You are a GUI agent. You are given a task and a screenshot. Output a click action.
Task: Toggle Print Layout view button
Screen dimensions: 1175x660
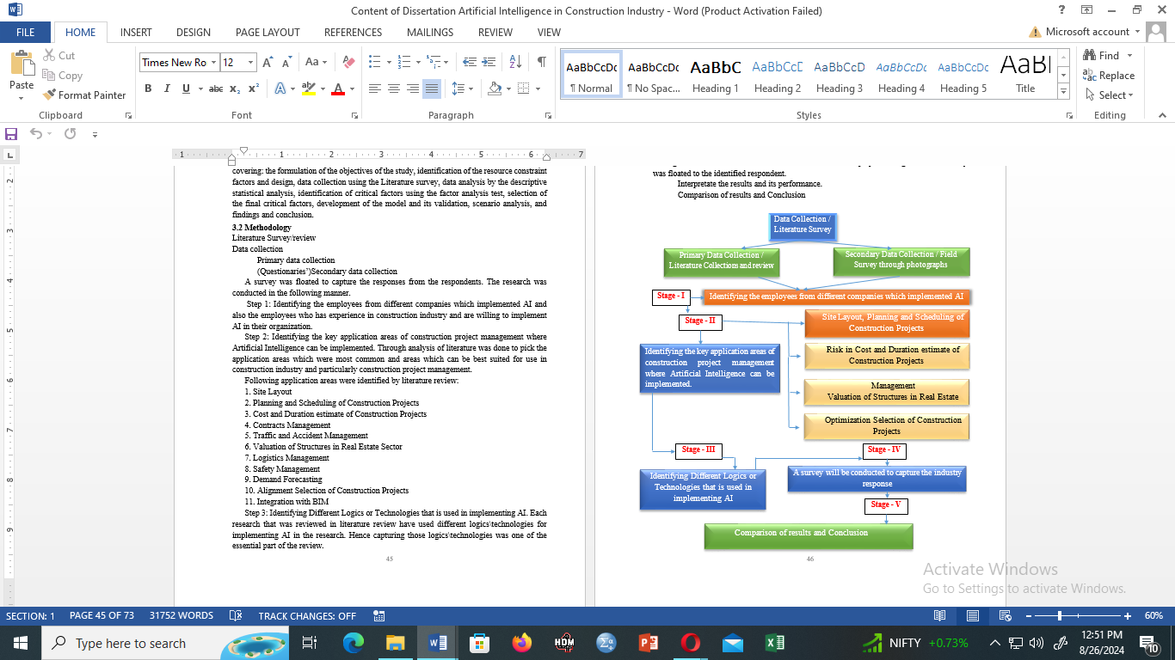point(973,616)
